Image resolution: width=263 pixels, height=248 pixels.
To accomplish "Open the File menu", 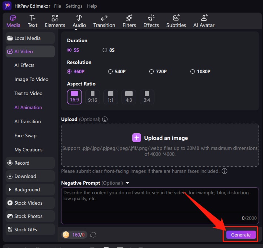I will click(57, 6).
